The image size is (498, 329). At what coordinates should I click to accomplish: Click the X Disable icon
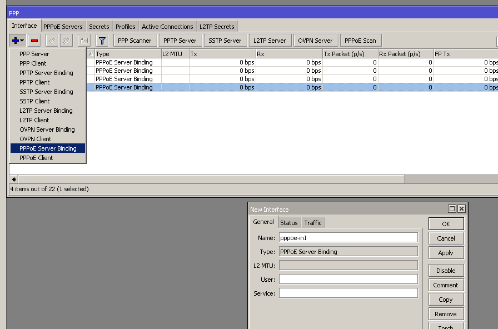tap(66, 41)
